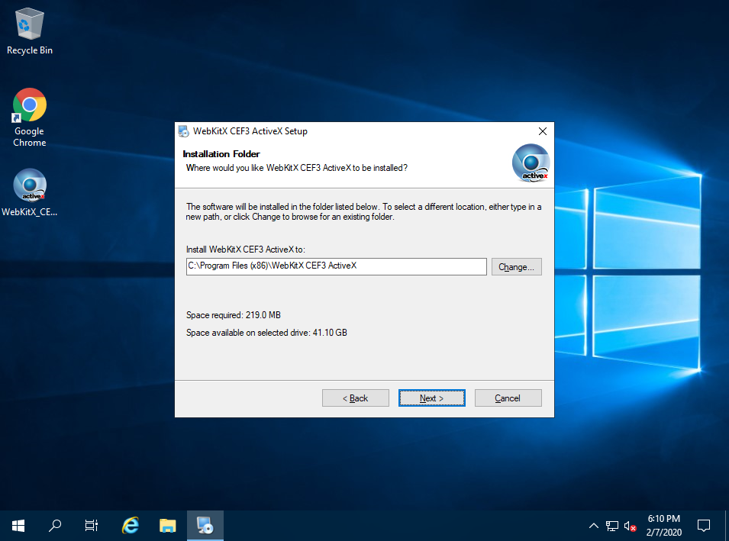The width and height of the screenshot is (729, 541).
Task: Open the Windows Start menu
Action: tap(18, 526)
